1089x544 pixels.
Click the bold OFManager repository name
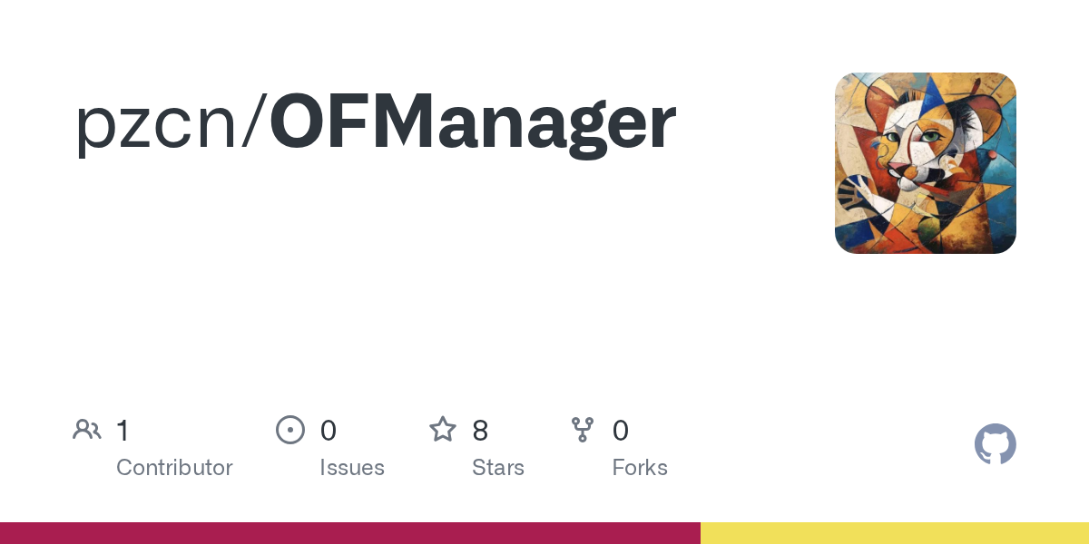(x=473, y=123)
